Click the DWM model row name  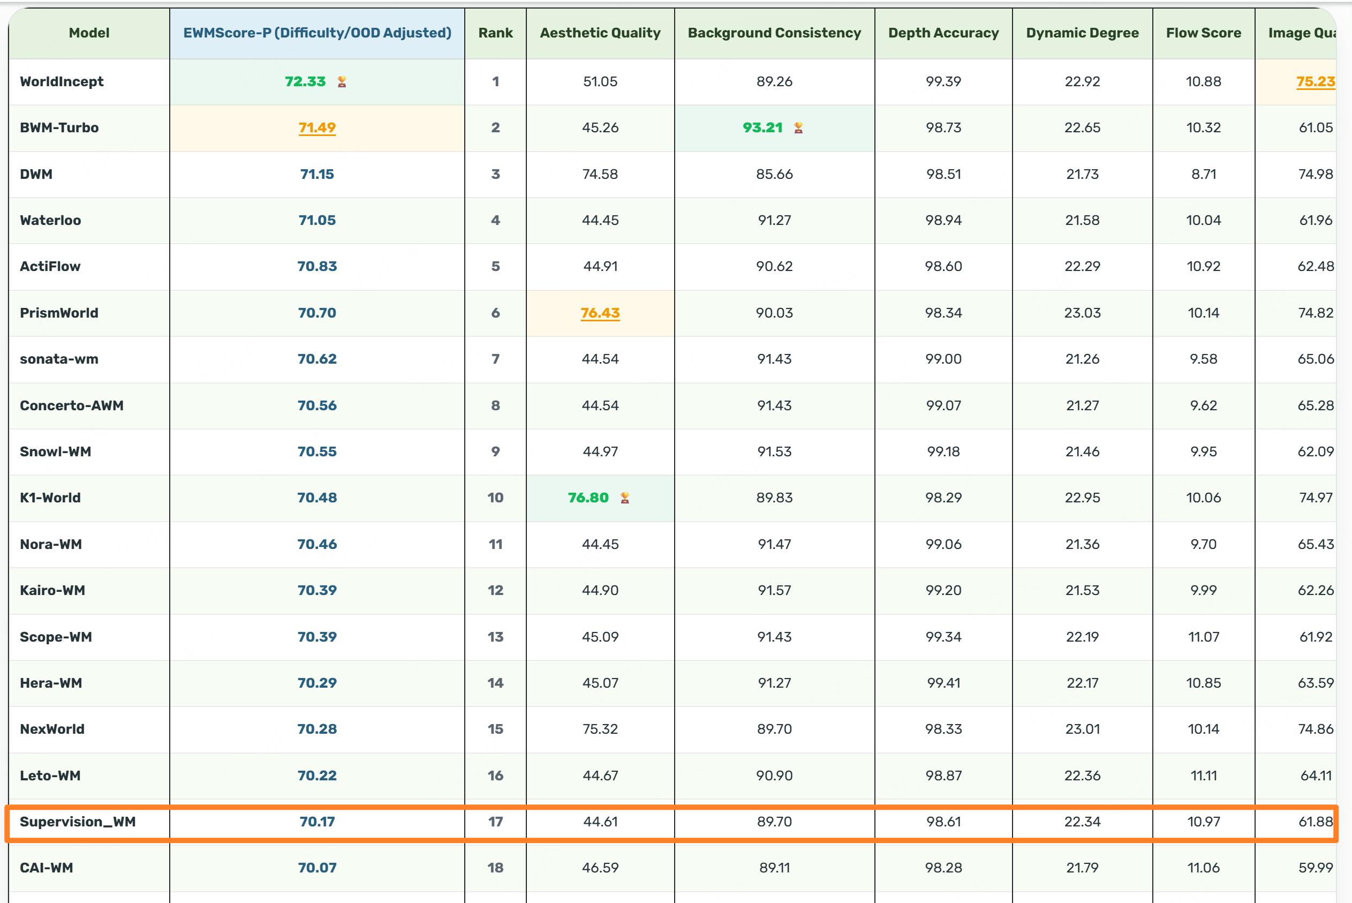click(36, 175)
